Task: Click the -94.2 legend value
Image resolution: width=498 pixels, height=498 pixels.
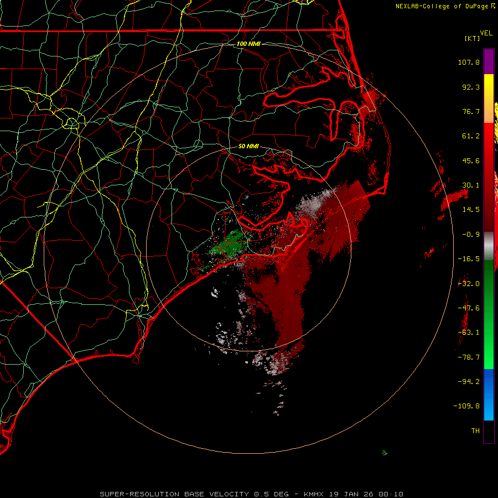Action: click(469, 381)
